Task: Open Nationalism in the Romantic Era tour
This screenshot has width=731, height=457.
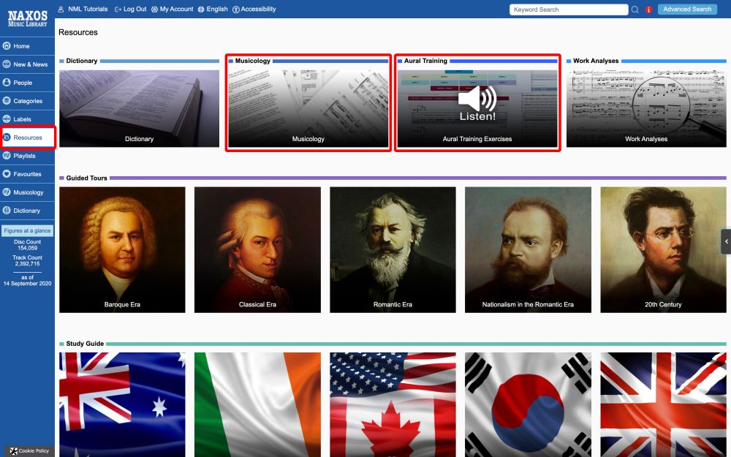Action: coord(528,250)
